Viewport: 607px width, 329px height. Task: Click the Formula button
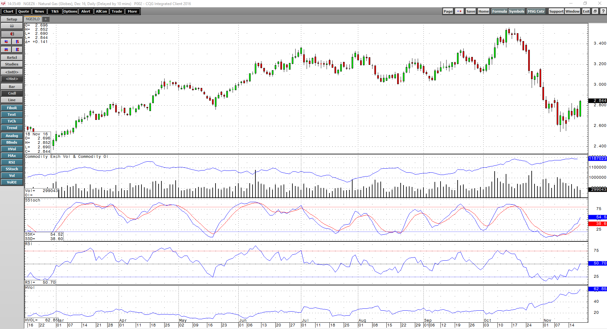499,11
